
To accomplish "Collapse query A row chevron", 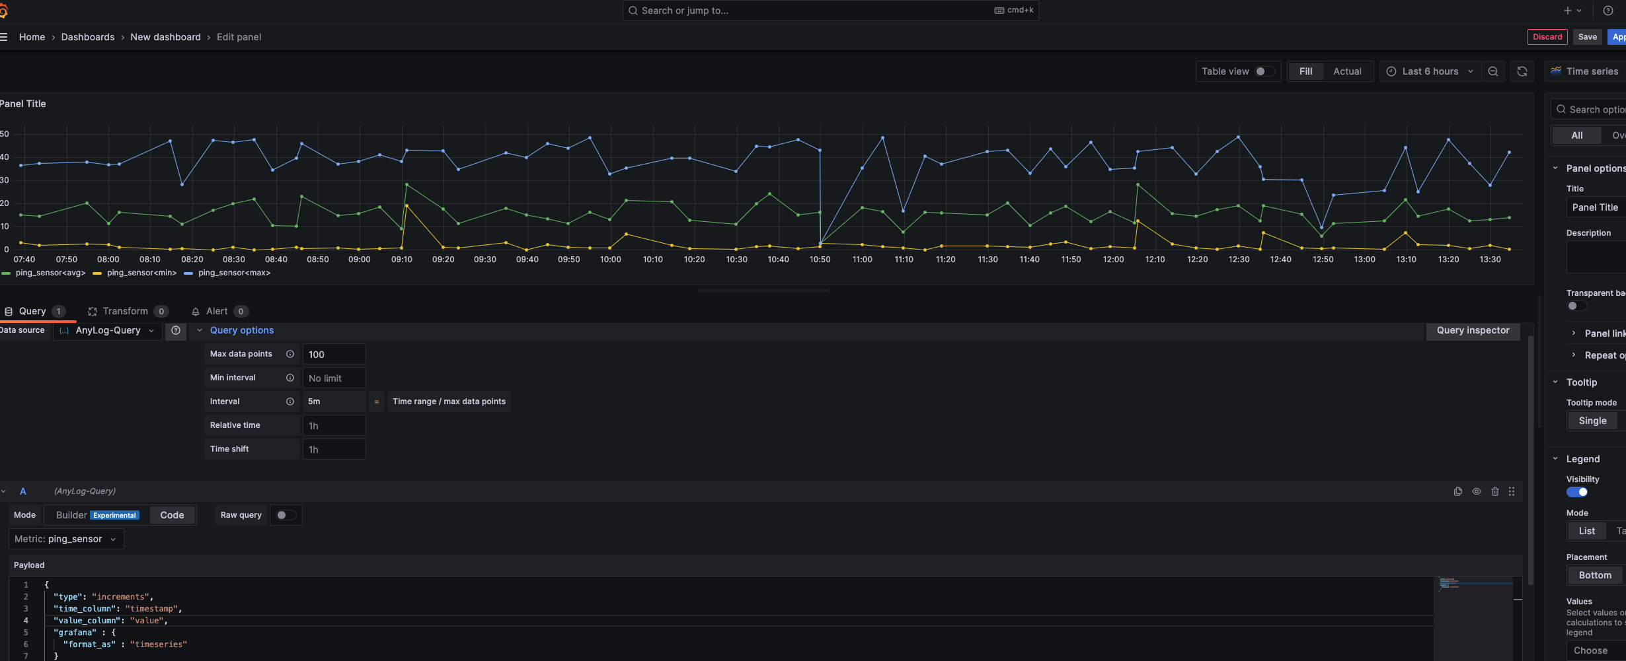I will coord(4,491).
